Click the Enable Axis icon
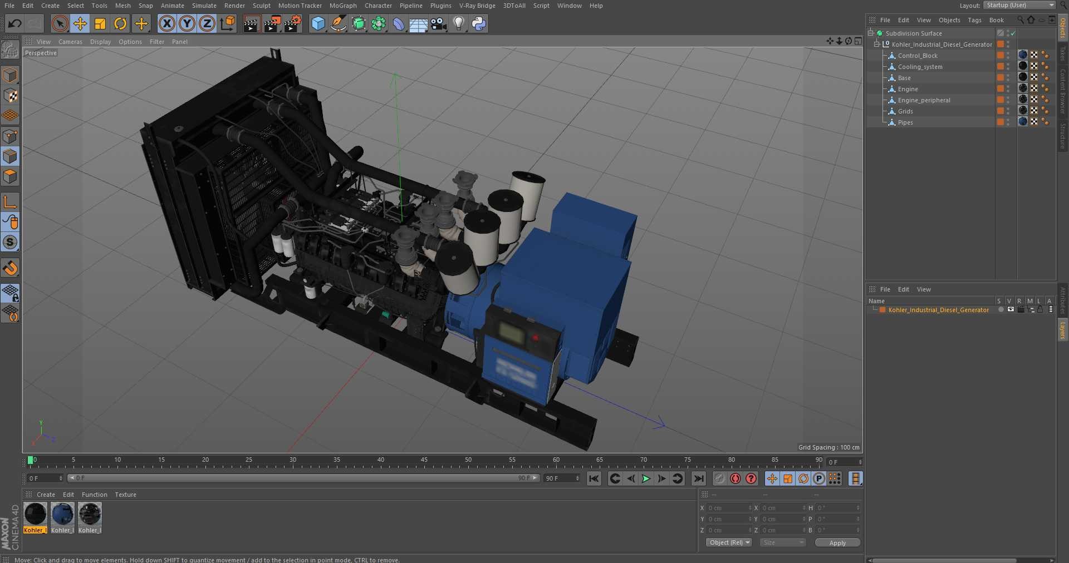1069x563 pixels. click(10, 202)
